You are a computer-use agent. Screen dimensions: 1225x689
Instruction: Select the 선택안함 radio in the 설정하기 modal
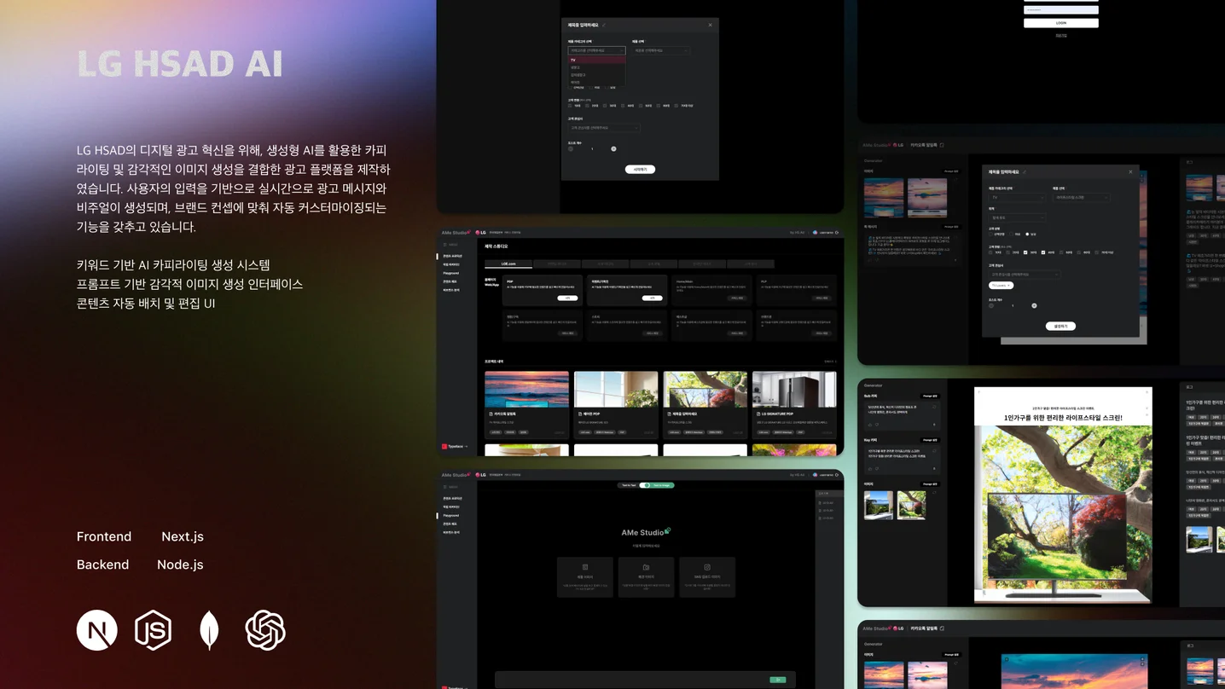[x=990, y=234]
